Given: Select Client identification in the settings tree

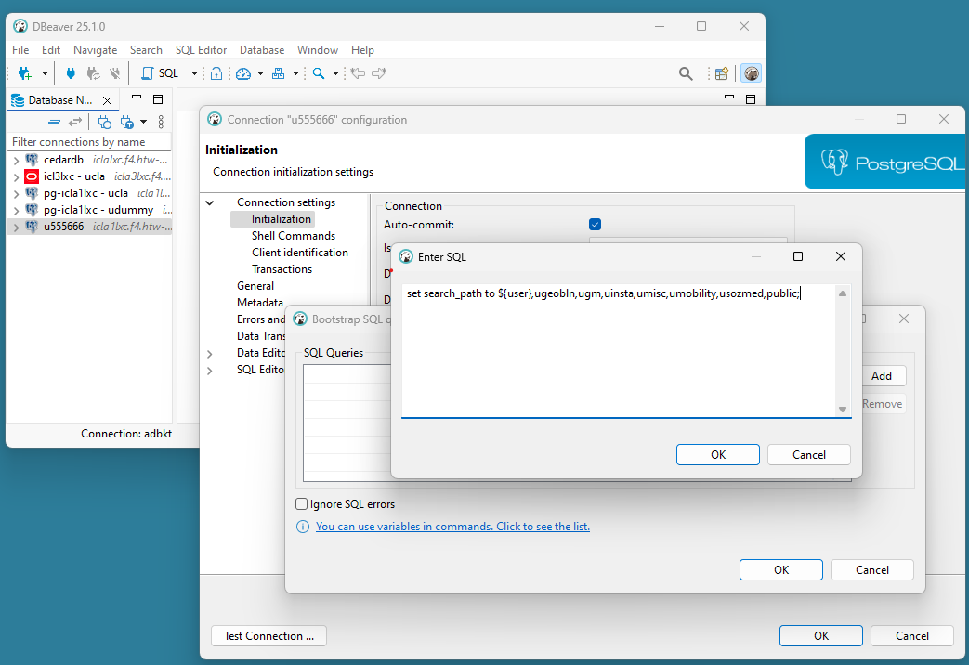Looking at the screenshot, I should (x=300, y=253).
